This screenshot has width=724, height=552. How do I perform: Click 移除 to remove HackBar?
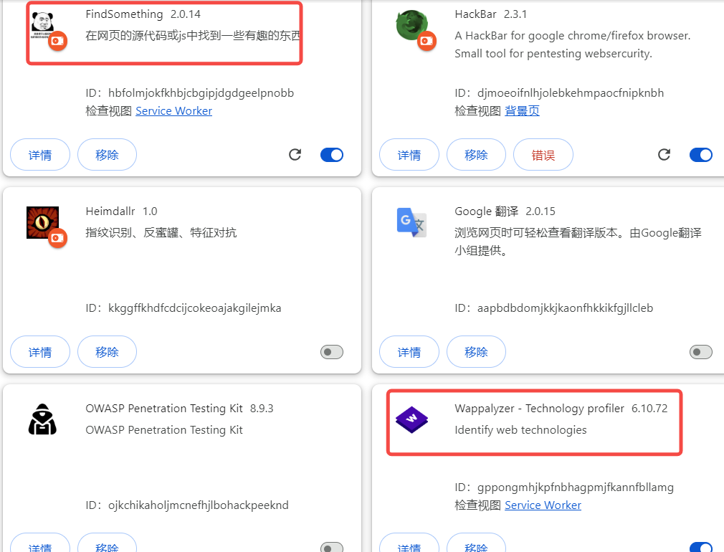[476, 154]
